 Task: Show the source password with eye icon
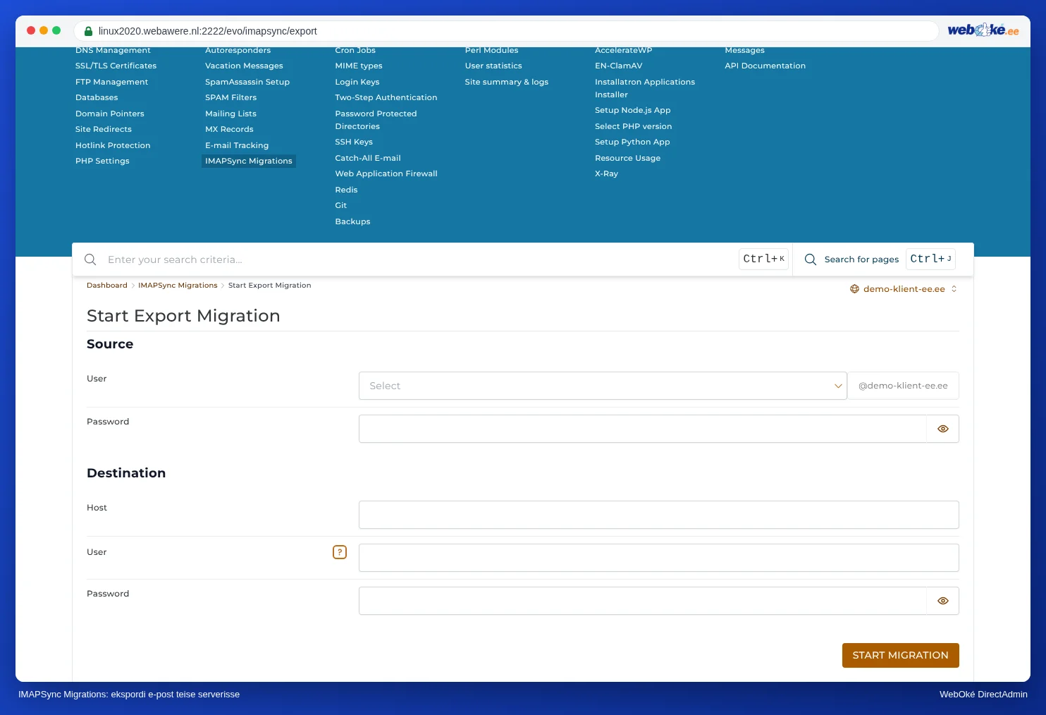943,429
